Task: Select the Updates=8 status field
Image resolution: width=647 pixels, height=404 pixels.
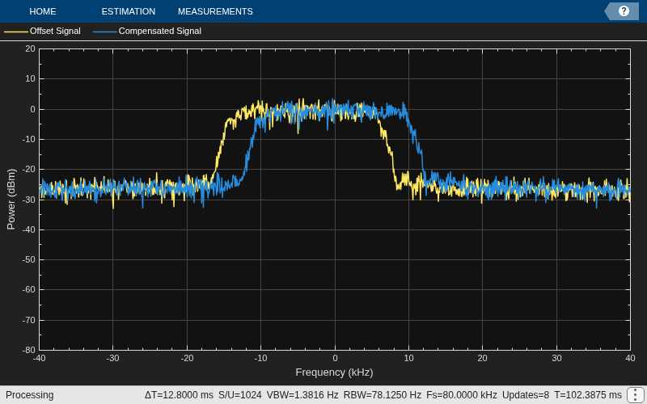Action: click(x=526, y=395)
